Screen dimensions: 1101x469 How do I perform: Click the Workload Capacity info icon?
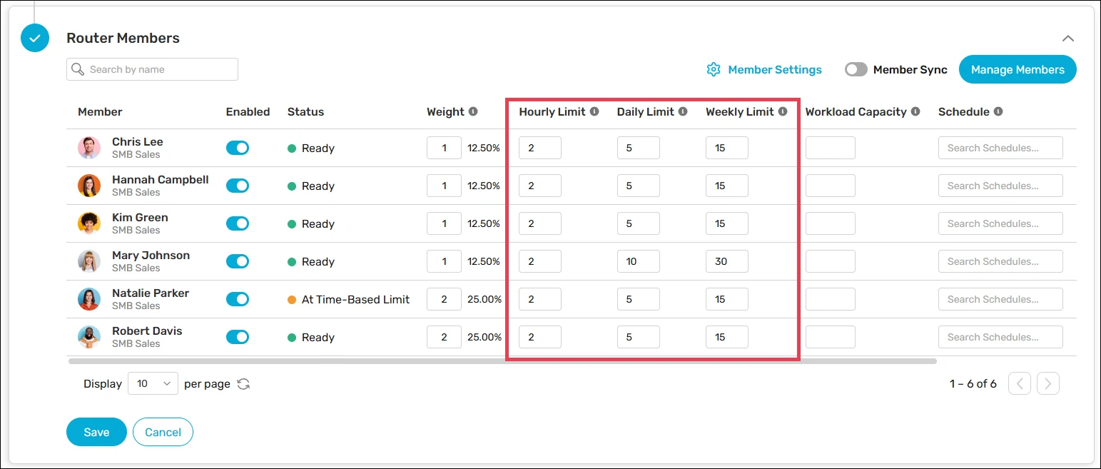tap(915, 111)
